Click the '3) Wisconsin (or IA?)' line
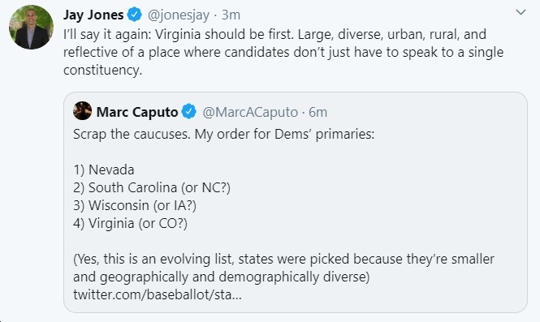Screen dimensions: 540x322 135,205
